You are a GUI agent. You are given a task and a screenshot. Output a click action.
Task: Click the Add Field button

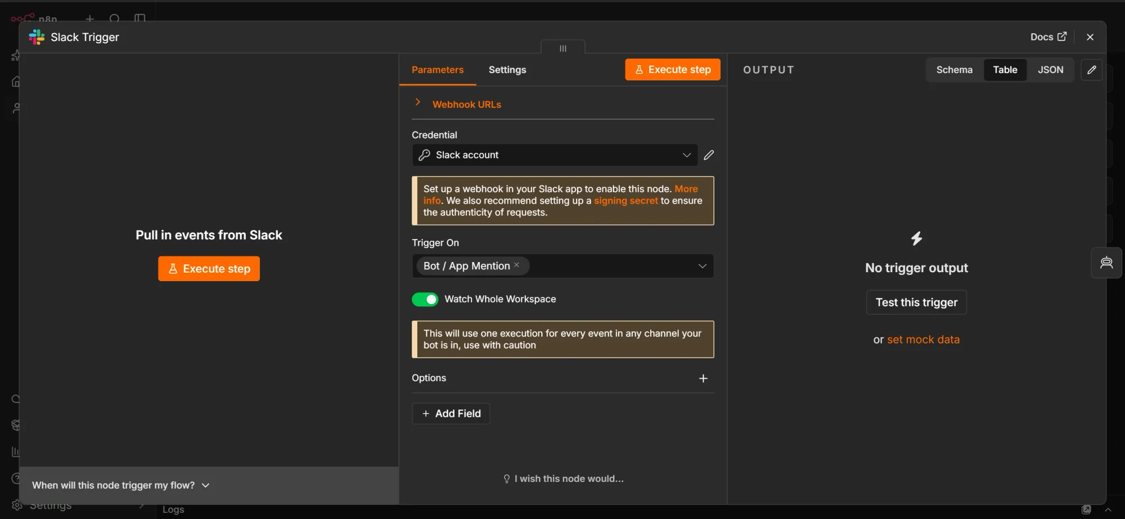(451, 414)
